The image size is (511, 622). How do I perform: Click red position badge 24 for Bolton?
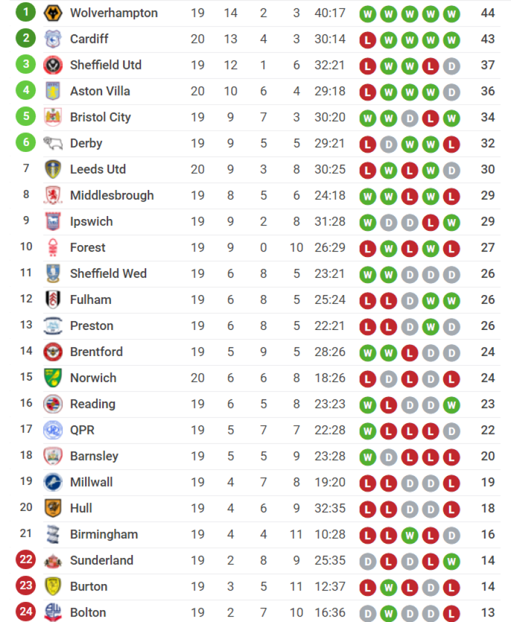tap(26, 611)
